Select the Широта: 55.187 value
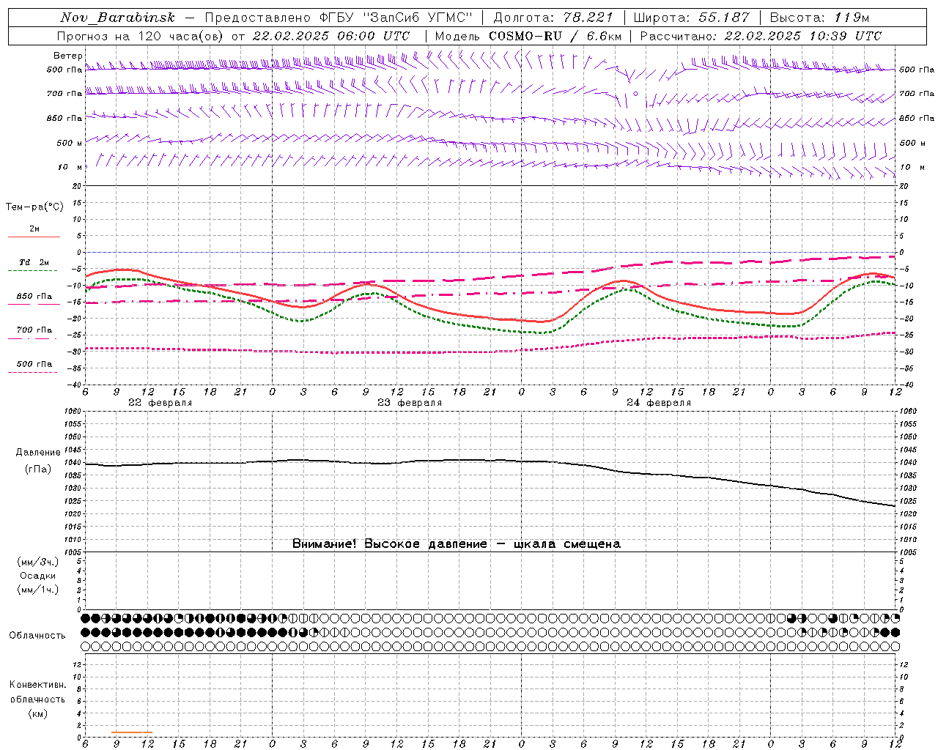Viewport: 938px width, 750px height. 691,18
